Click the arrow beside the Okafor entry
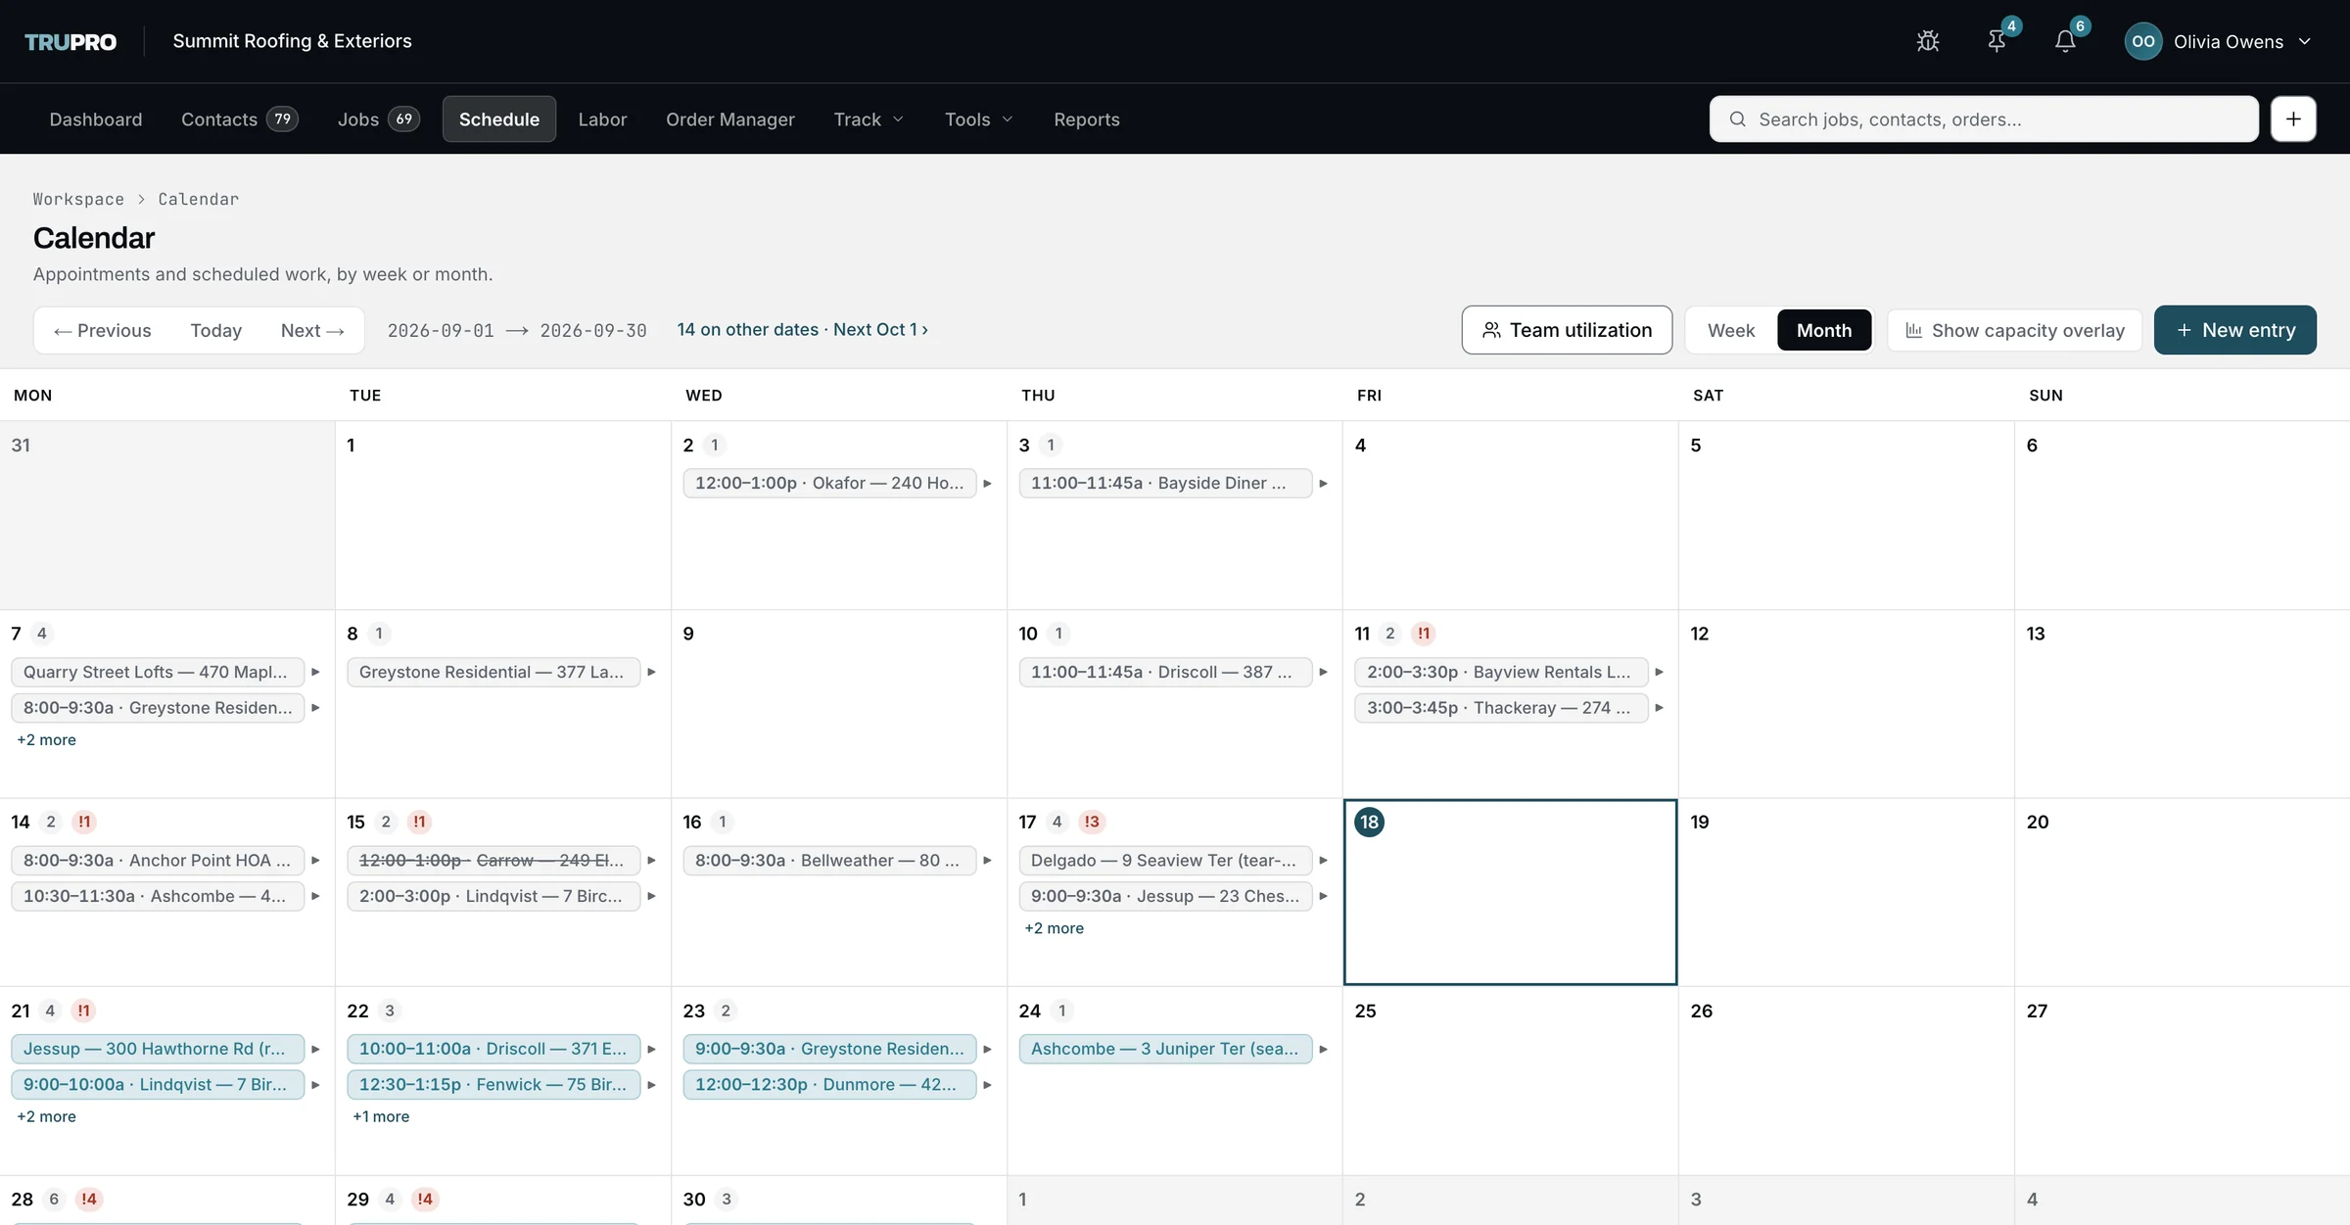 click(987, 484)
